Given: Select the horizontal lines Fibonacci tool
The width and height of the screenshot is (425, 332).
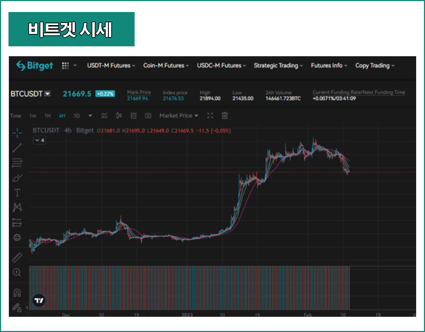Looking at the screenshot, I should pyautogui.click(x=17, y=163).
